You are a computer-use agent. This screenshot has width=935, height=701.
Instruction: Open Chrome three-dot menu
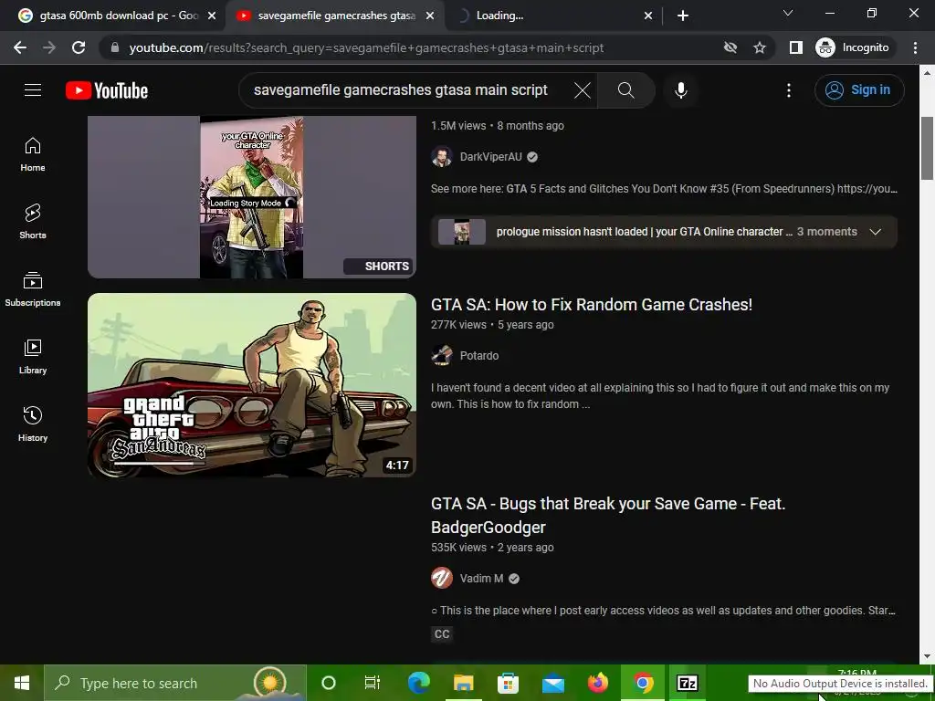(915, 47)
